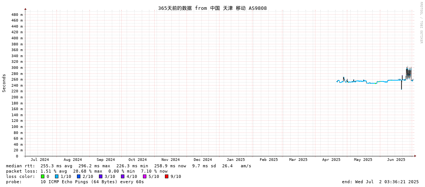Click the "480 m" y-axis label
Image resolution: width=425 pixels, height=187 pixels.
(17, 15)
